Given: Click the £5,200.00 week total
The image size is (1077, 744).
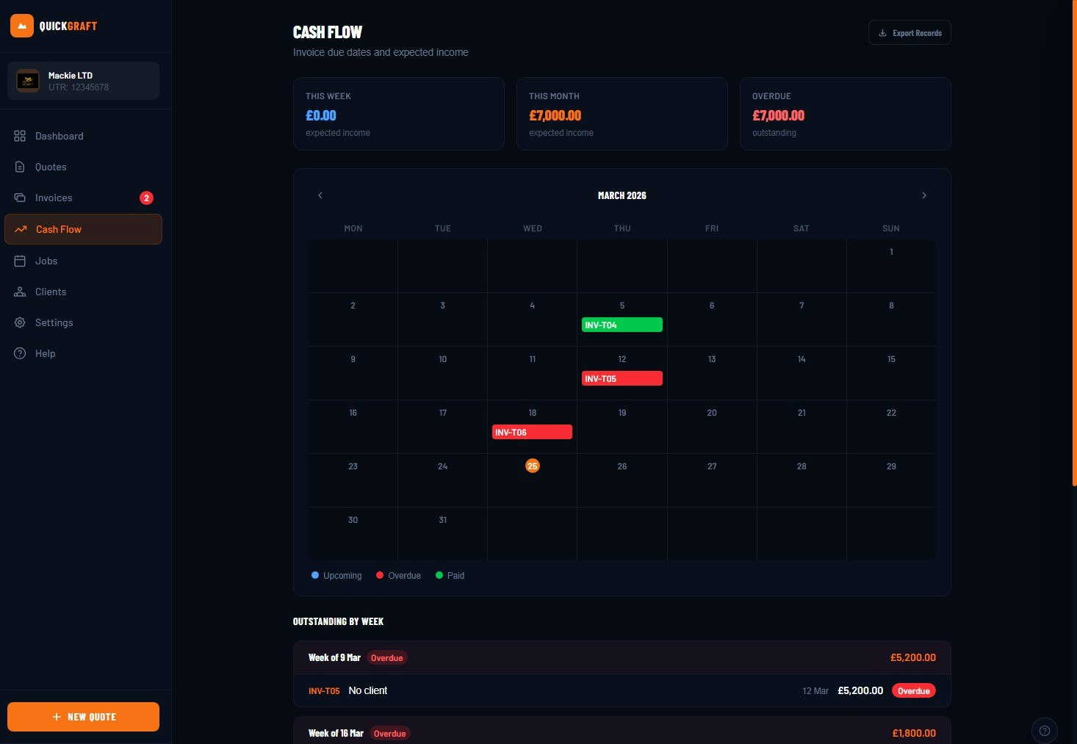Looking at the screenshot, I should click(913, 657).
